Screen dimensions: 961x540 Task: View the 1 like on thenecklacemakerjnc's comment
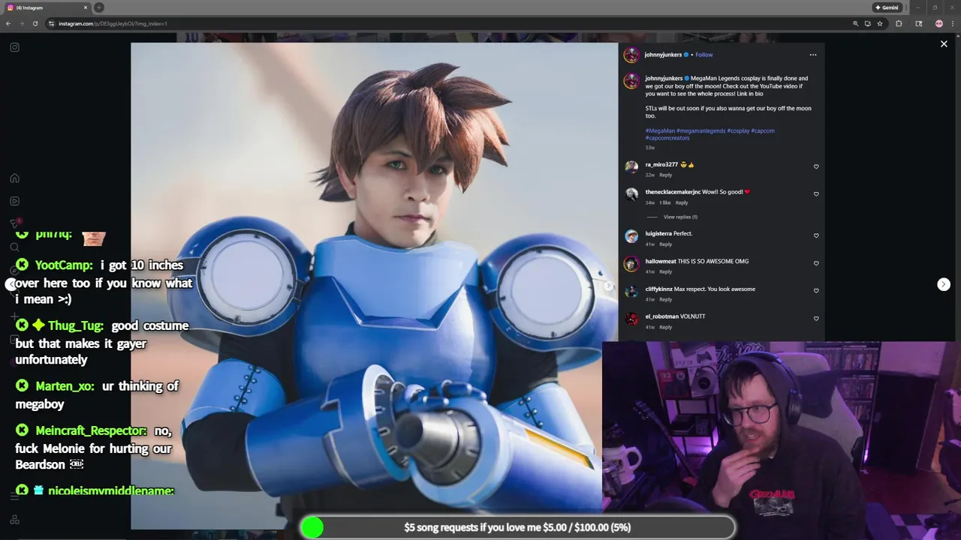tap(664, 202)
